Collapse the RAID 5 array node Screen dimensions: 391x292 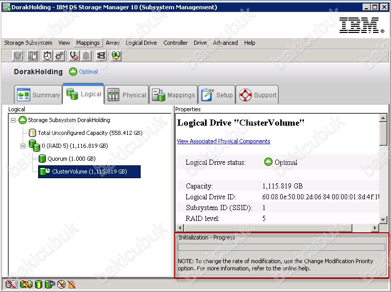(23, 146)
